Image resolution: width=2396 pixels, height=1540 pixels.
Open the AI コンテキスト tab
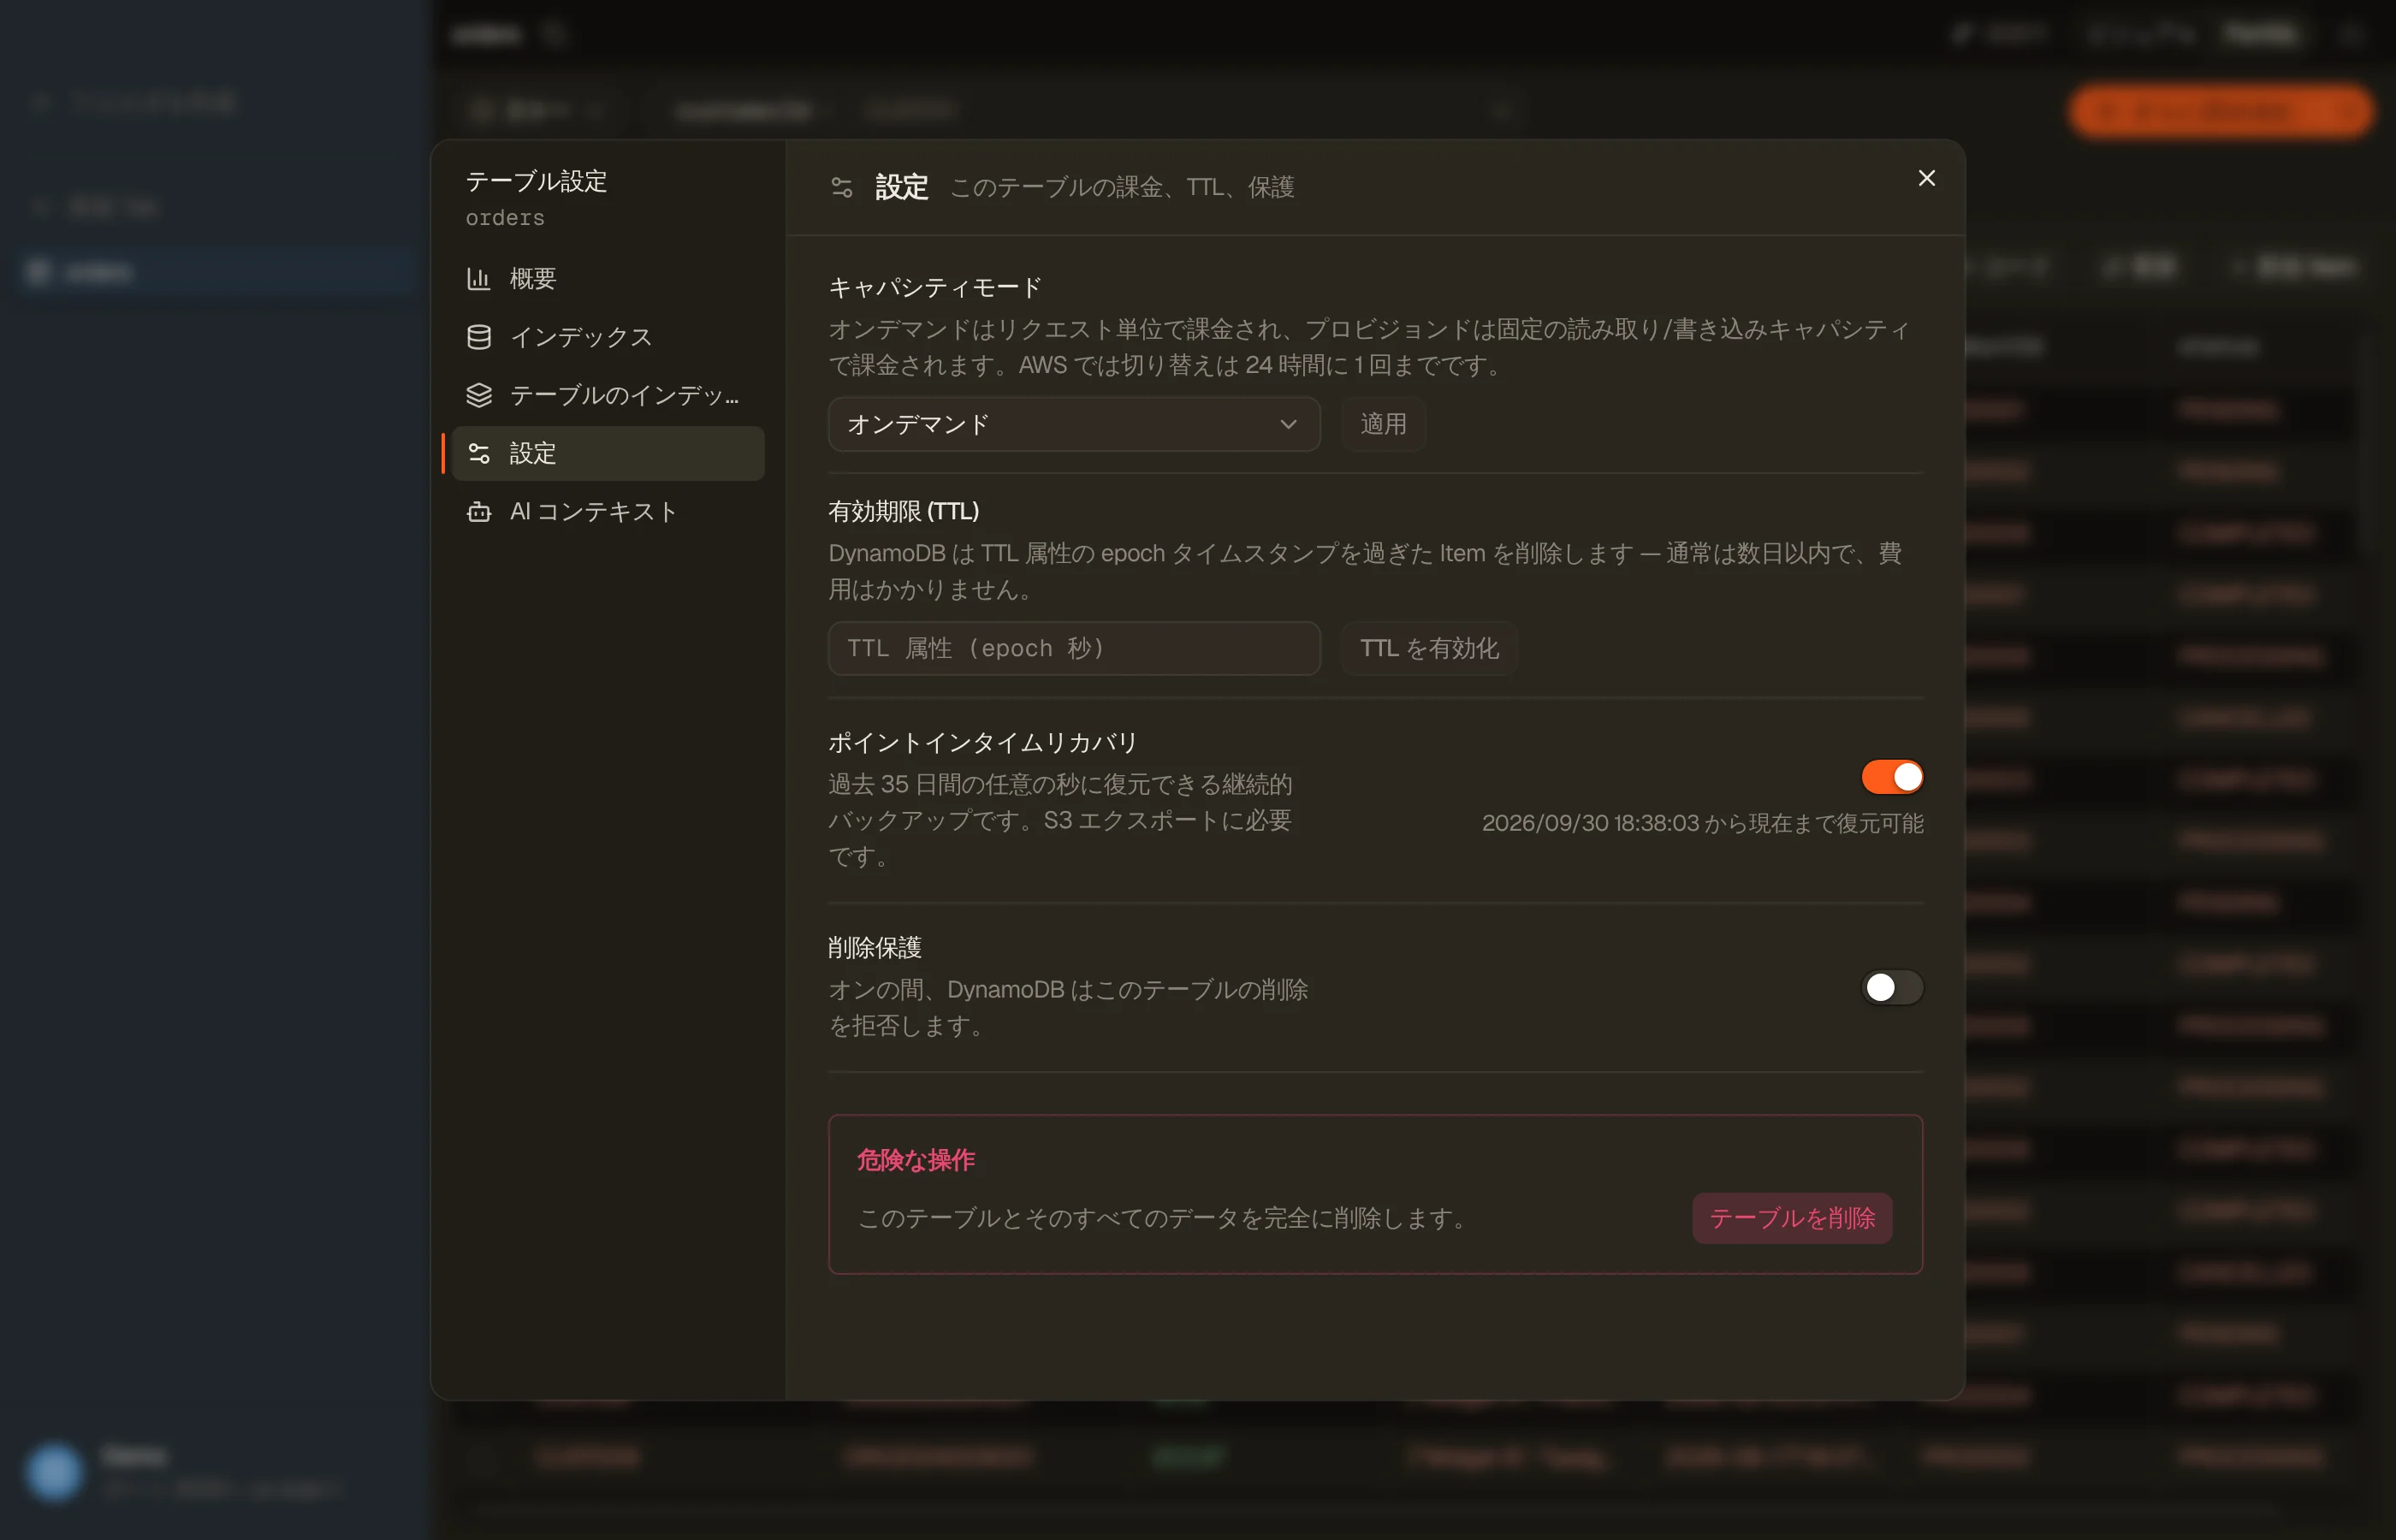pos(607,511)
